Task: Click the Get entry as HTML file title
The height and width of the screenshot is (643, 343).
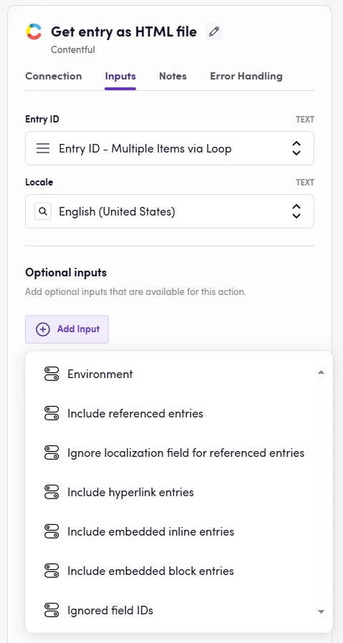Action: tap(124, 32)
